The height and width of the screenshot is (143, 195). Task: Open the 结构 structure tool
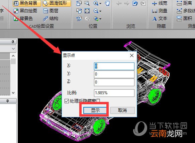click(51, 19)
